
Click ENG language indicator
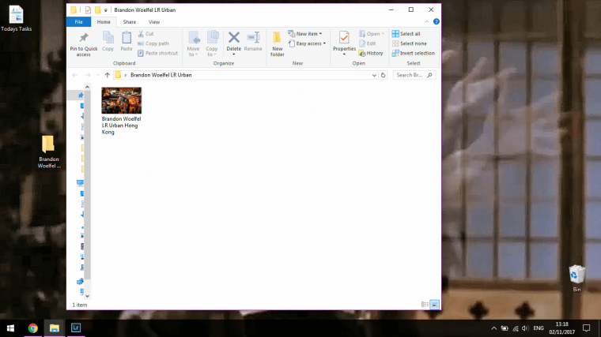tap(539, 328)
